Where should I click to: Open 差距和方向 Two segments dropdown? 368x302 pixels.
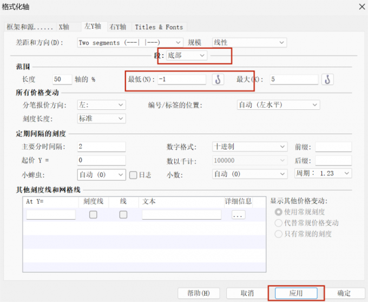point(130,43)
